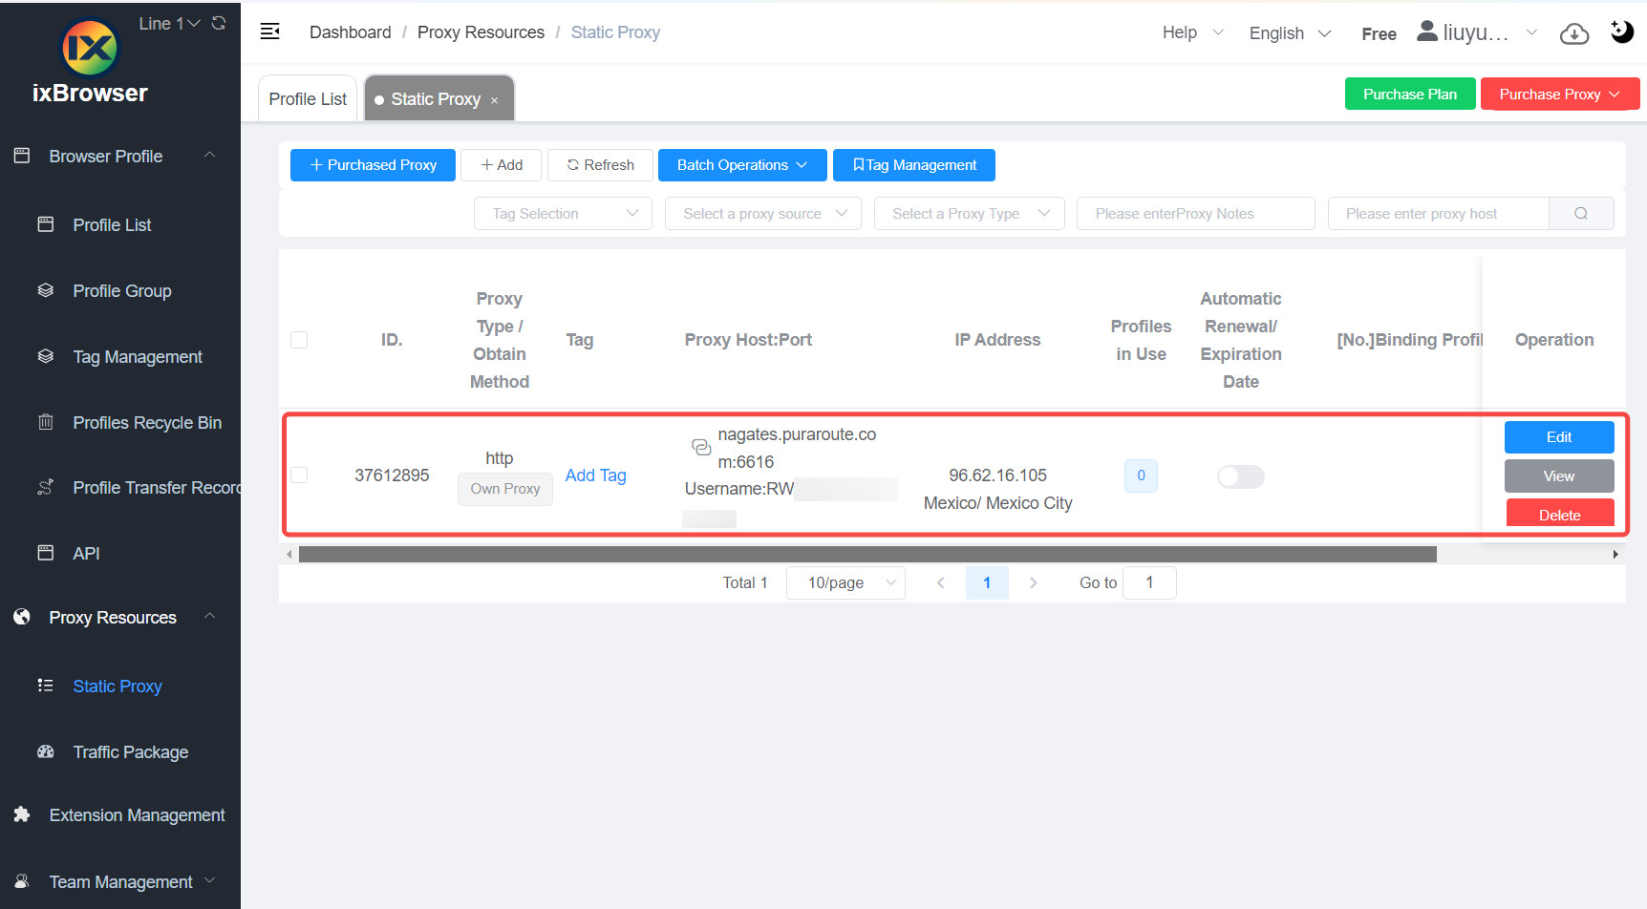Click the Browser Profile sidebar icon

point(22,156)
